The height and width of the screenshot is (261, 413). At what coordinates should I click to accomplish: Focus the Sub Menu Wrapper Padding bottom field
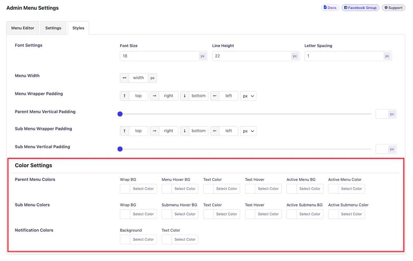point(199,131)
